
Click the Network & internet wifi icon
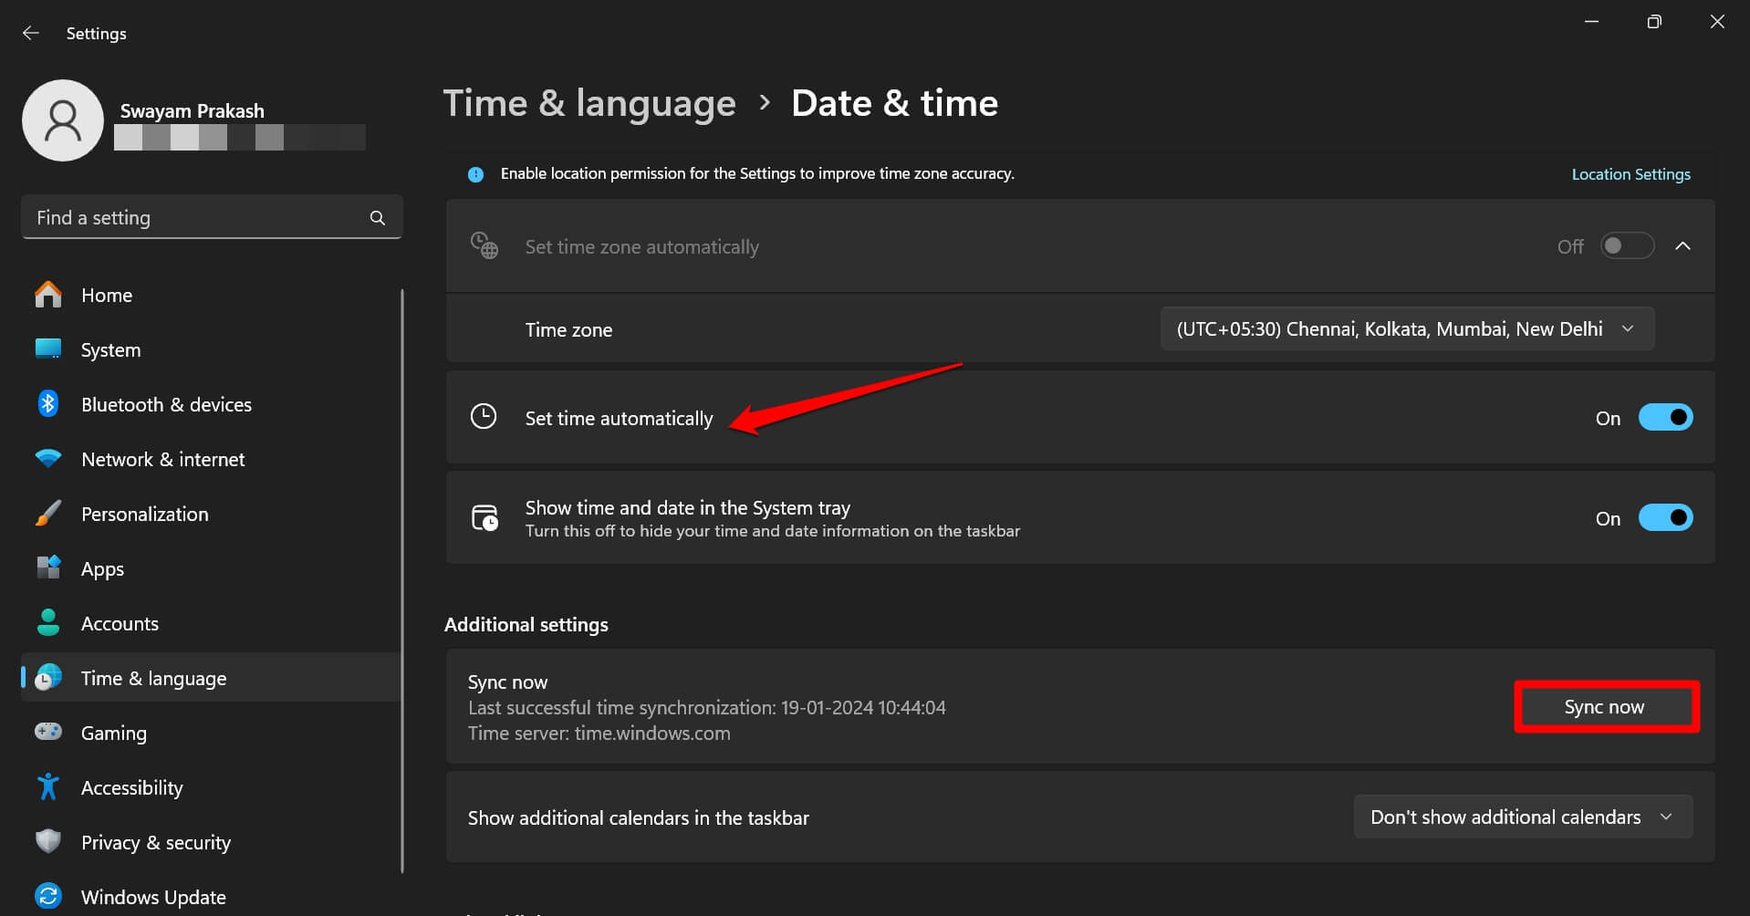click(48, 459)
